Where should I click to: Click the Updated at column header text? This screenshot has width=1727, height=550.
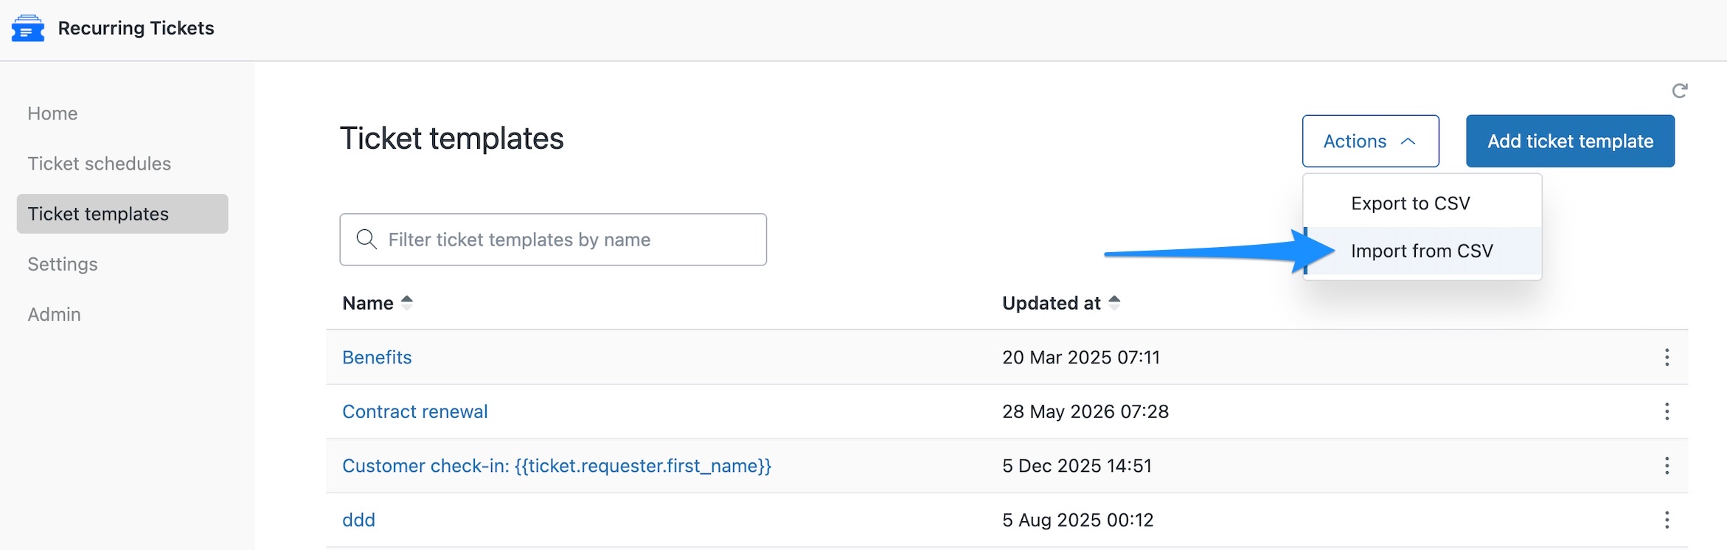coord(1051,303)
